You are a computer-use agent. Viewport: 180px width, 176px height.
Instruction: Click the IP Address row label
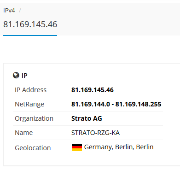[x=30, y=90]
